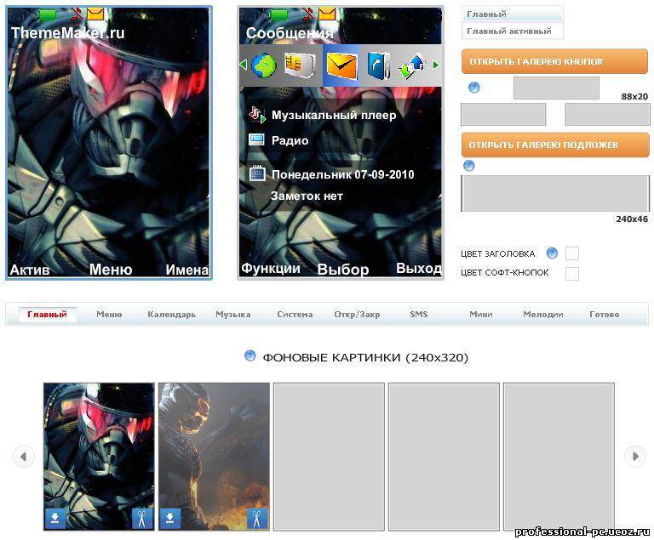The width and height of the screenshot is (654, 540).
Task: Select the Главный option at top right
Action: point(513,14)
